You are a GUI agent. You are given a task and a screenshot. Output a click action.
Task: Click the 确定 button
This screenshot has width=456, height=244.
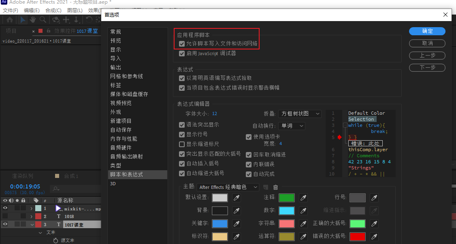(x=427, y=31)
